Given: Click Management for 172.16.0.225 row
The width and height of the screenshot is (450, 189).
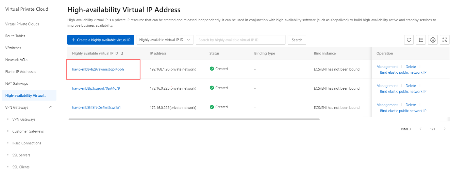Looking at the screenshot, I should pos(387,86).
